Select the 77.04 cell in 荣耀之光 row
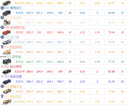 (x=111, y=91)
